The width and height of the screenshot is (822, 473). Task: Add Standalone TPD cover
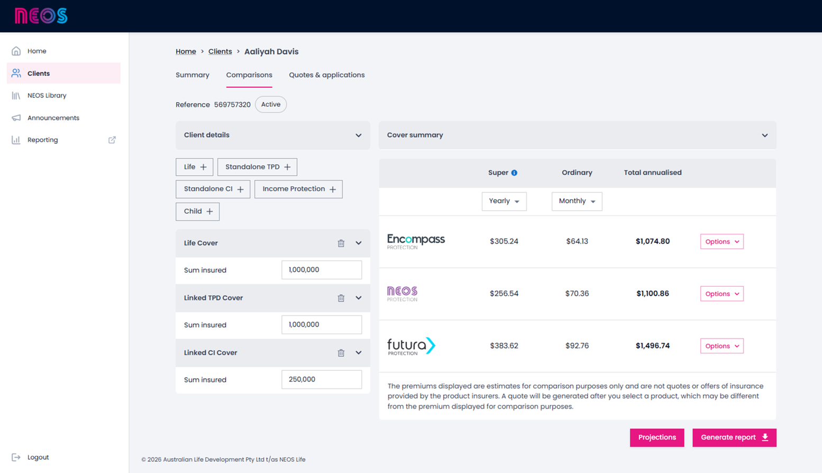257,167
